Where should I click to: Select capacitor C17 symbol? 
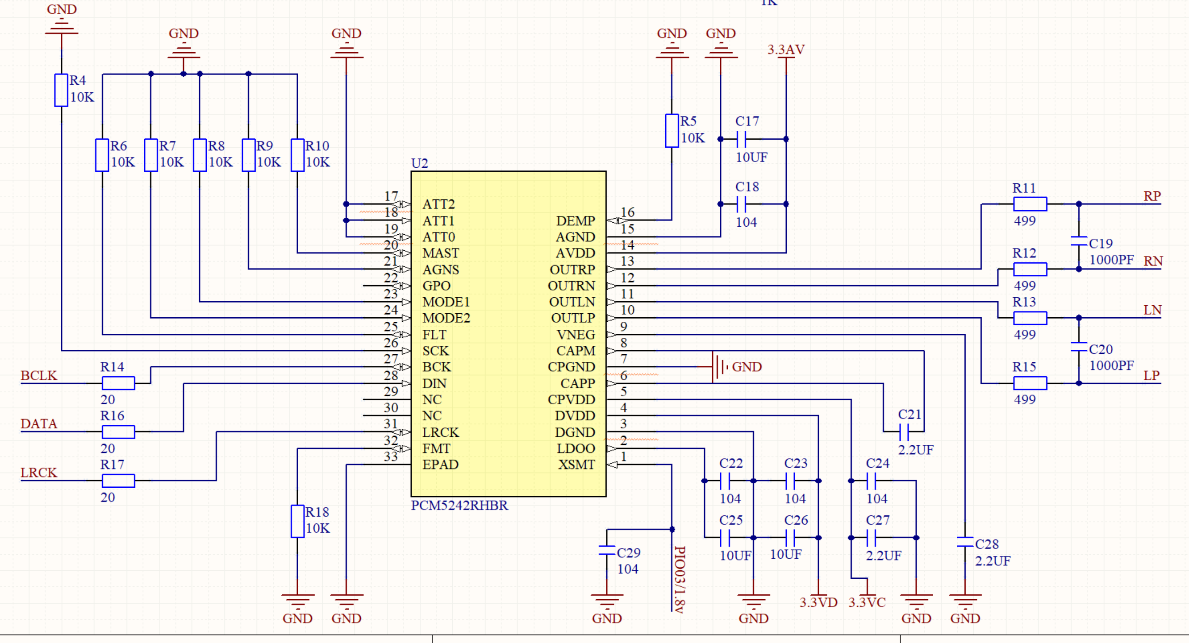(741, 139)
